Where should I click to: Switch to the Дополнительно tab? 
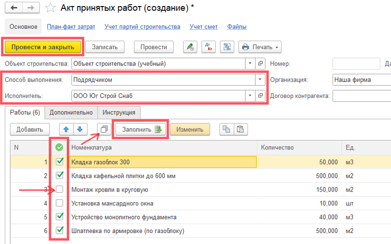coord(71,112)
